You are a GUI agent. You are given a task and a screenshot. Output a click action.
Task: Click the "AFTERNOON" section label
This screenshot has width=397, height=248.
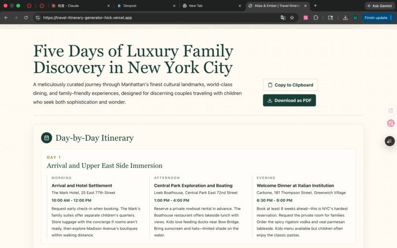tap(167, 178)
